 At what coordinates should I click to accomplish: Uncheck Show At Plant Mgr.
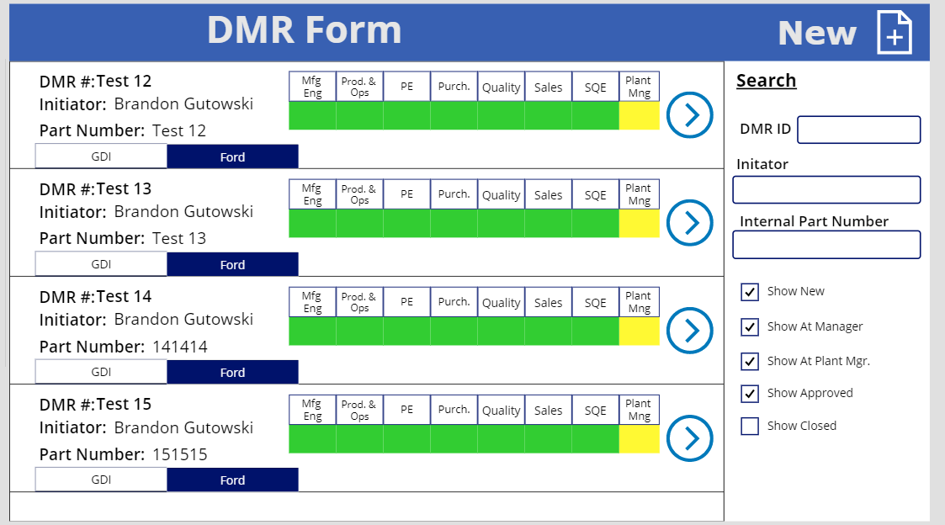tap(750, 361)
